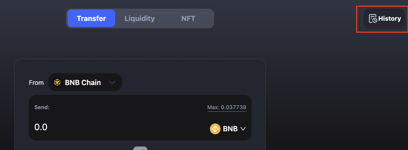Click the "From" label
Image resolution: width=408 pixels, height=150 pixels.
(36, 83)
